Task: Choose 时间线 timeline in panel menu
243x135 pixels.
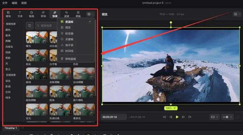Action: pos(76,51)
